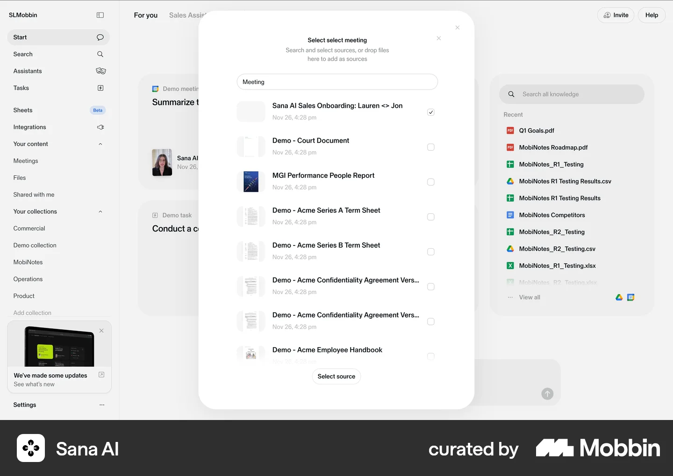Image resolution: width=673 pixels, height=476 pixels.
Task: Open Files in the sidebar
Action: pyautogui.click(x=20, y=178)
